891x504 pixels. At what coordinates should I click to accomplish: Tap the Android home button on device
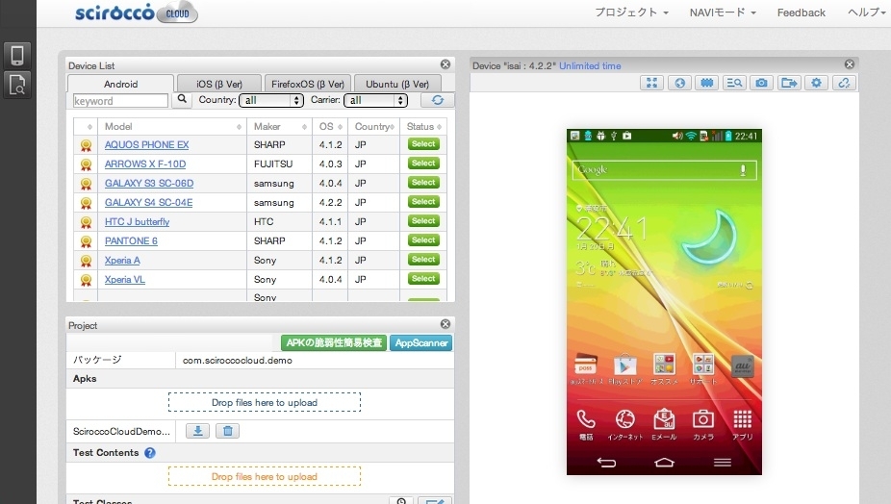[x=664, y=462]
